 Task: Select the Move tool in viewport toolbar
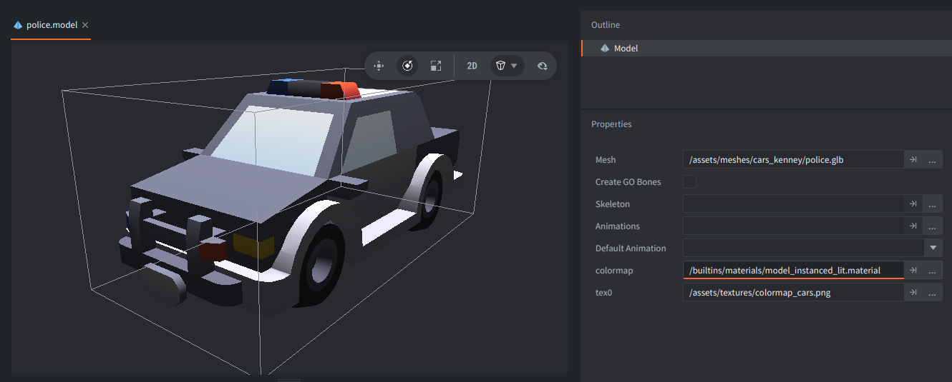click(x=379, y=66)
